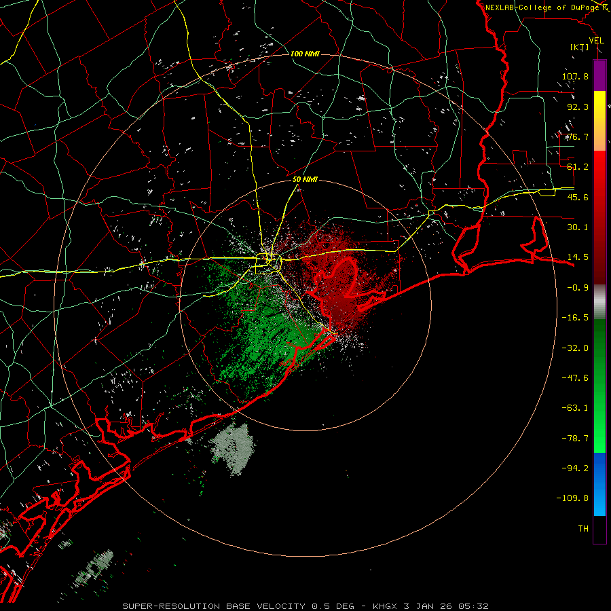Click the 14.5 legend value
611x611 pixels.
tap(578, 257)
